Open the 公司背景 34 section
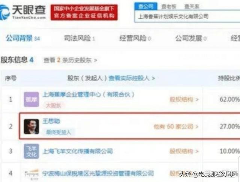 tap(23, 38)
